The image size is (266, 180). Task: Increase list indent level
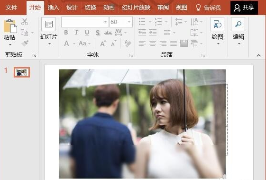point(153,32)
